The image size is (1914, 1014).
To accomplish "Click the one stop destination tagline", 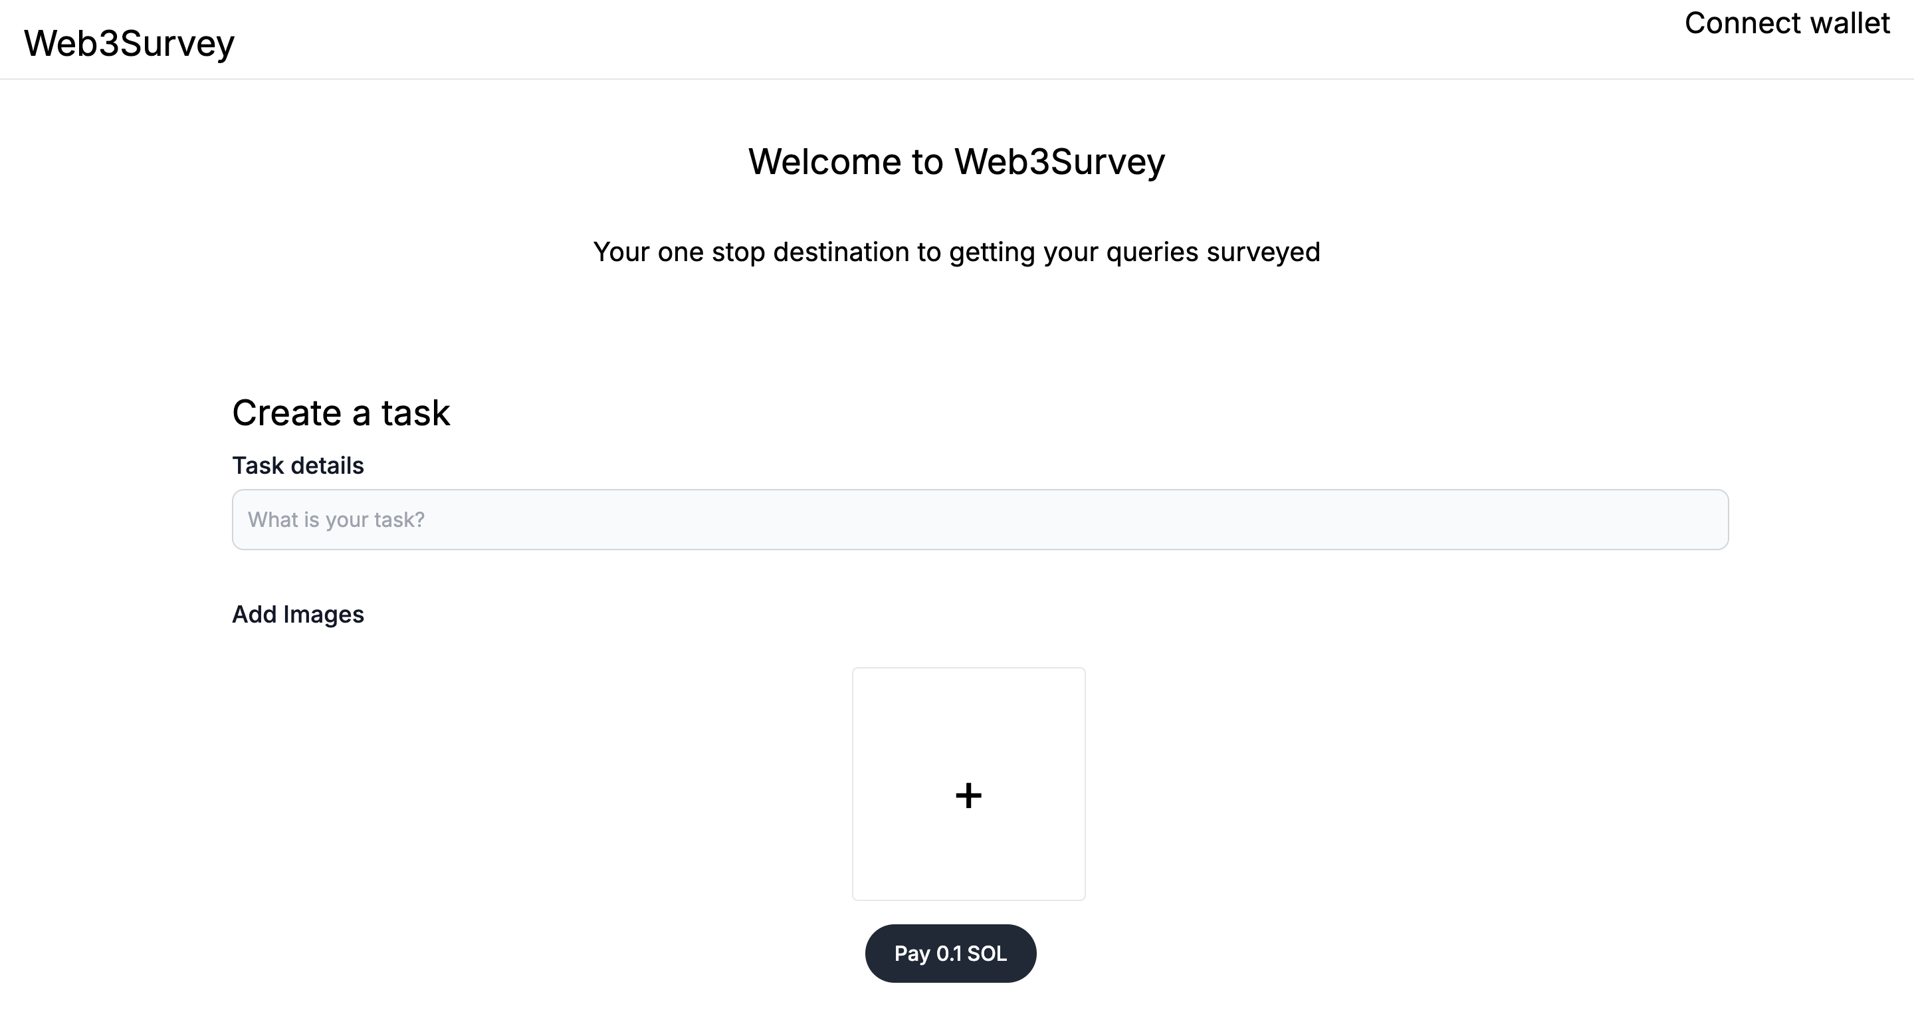I will (x=957, y=252).
